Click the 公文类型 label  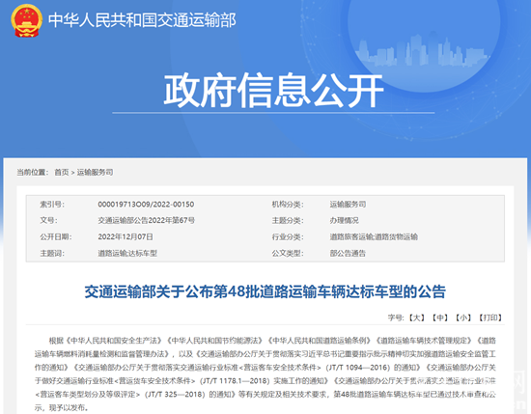[288, 253]
